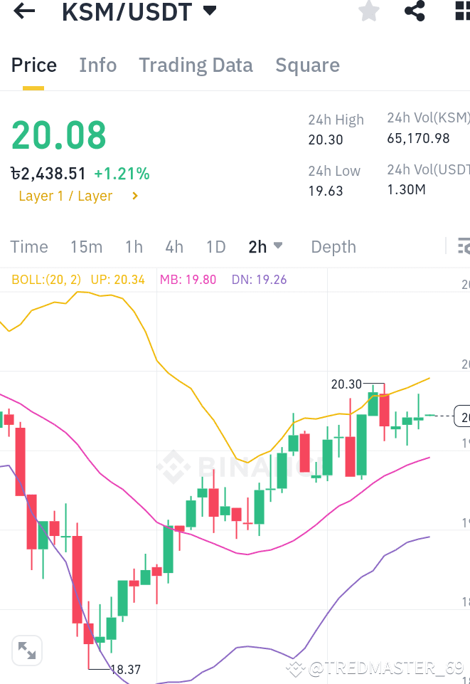Expand the chart to fullscreen
The height and width of the screenshot is (684, 470).
[x=27, y=650]
